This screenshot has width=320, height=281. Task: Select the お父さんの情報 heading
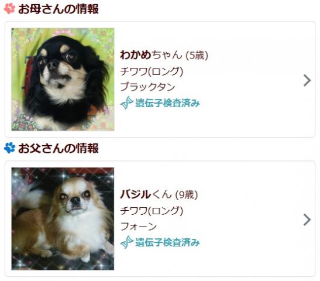[59, 148]
